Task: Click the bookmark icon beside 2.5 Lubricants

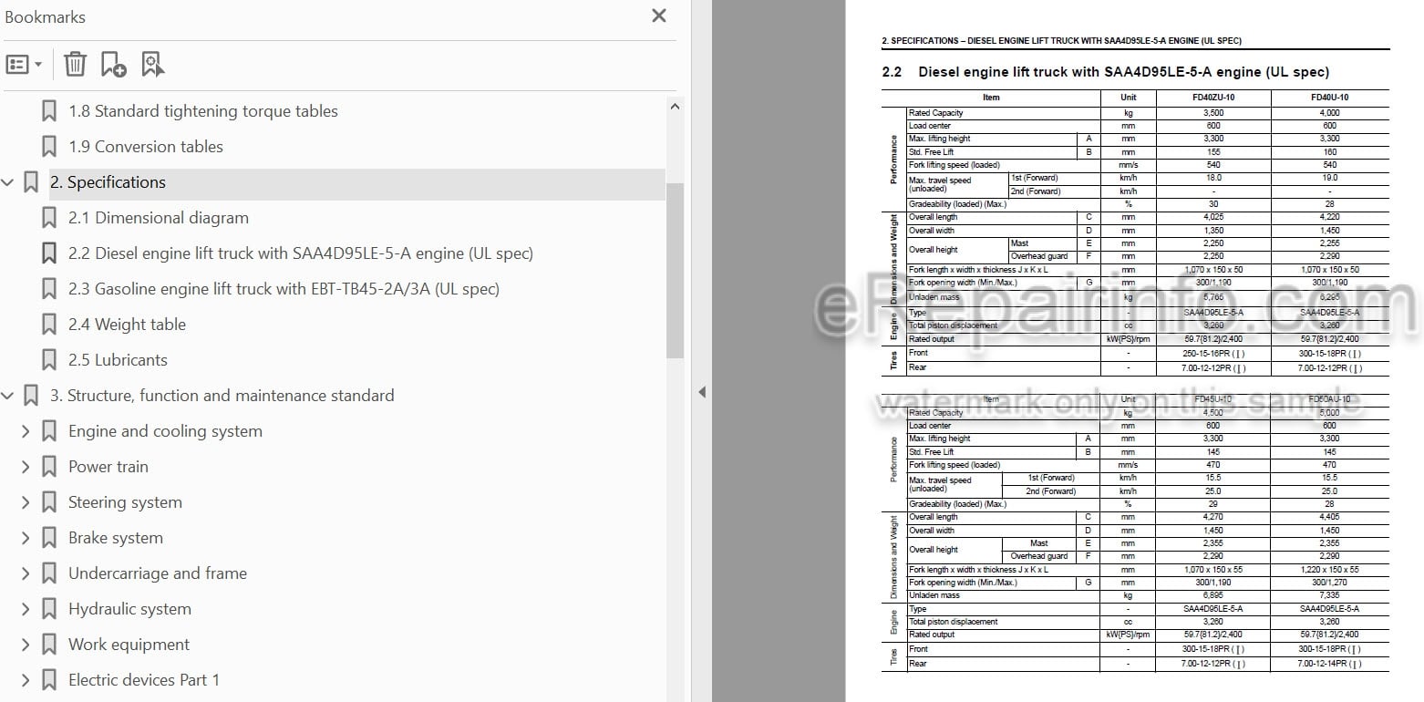Action: tap(49, 360)
